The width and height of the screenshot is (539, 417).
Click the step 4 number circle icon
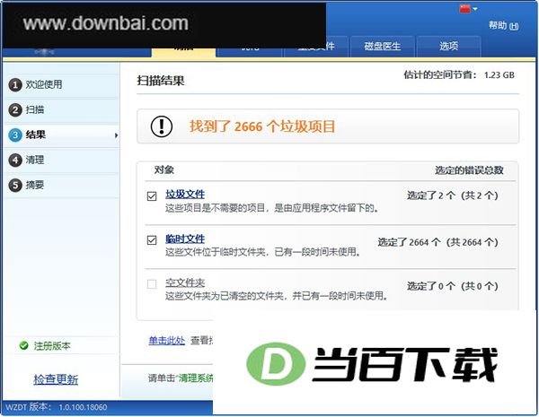coord(14,160)
